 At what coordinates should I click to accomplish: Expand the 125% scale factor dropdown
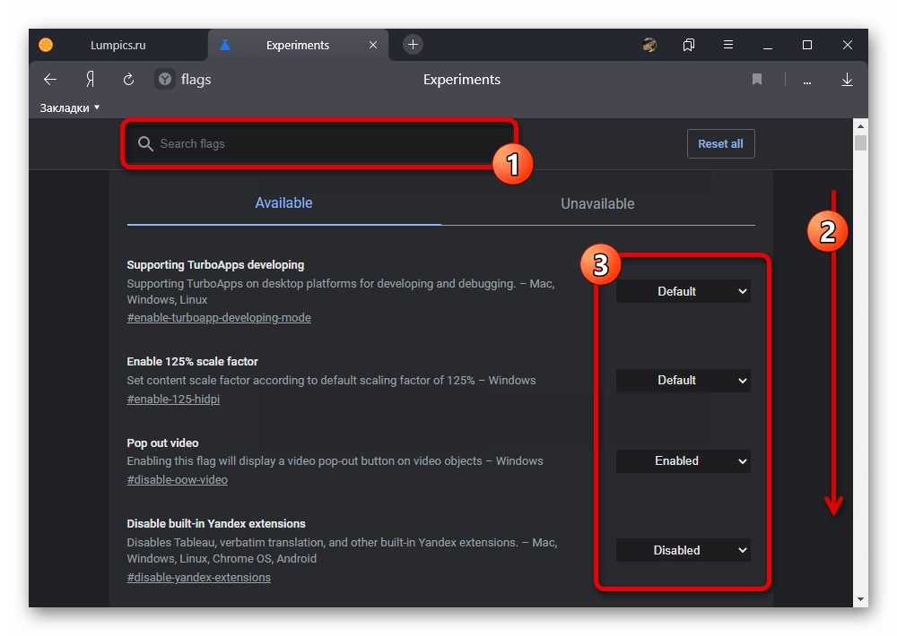(683, 381)
